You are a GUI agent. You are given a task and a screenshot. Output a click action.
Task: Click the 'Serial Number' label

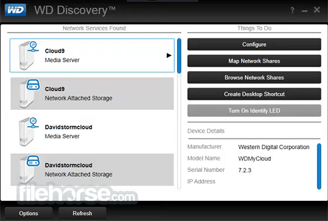[206, 170]
